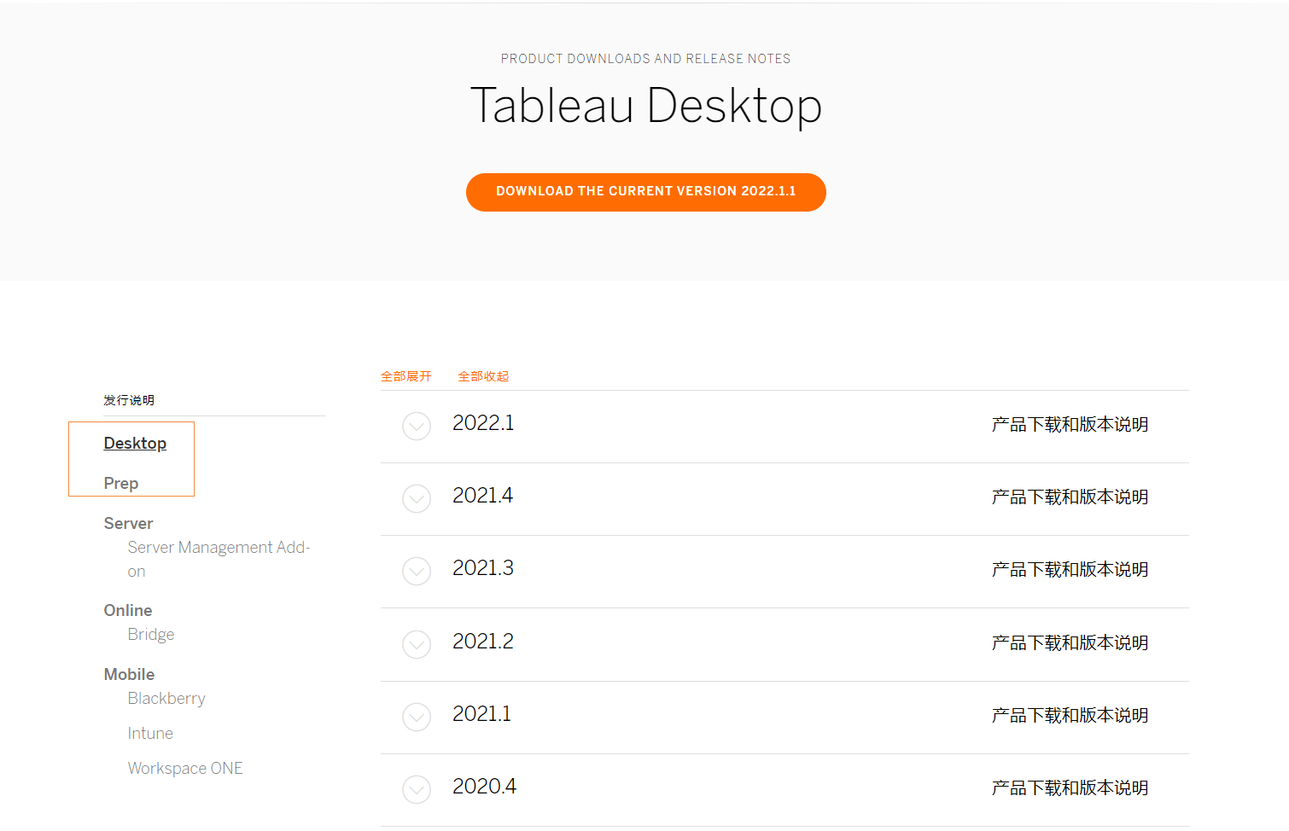Expand the 2020.4 release section chevron
This screenshot has height=831, width=1289.
(x=417, y=789)
